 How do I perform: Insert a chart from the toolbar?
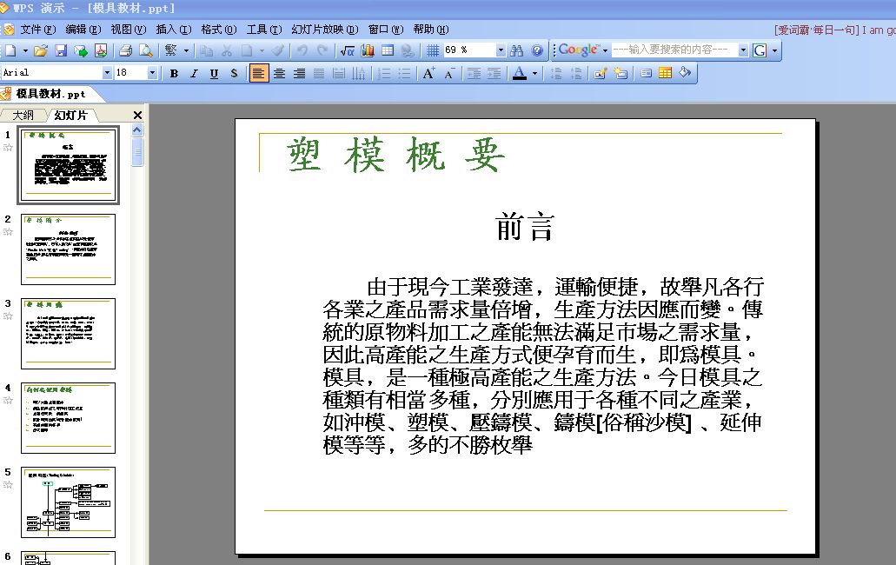click(368, 50)
